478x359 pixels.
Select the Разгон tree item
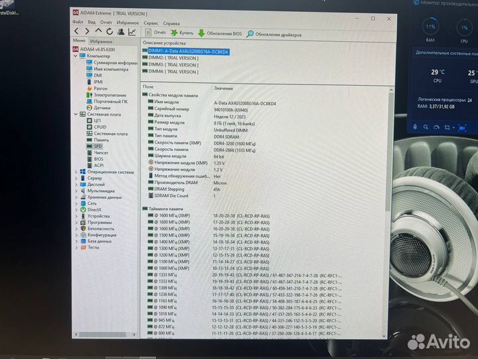pos(97,88)
